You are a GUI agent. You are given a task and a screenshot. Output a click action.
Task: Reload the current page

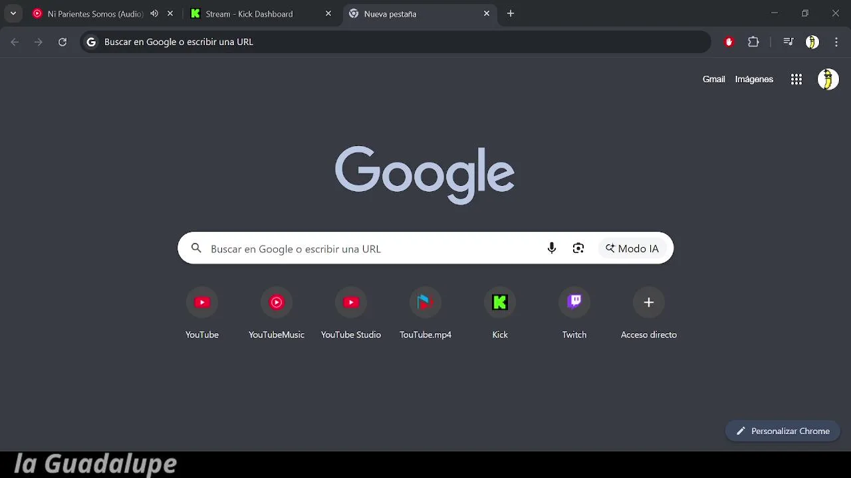point(62,42)
